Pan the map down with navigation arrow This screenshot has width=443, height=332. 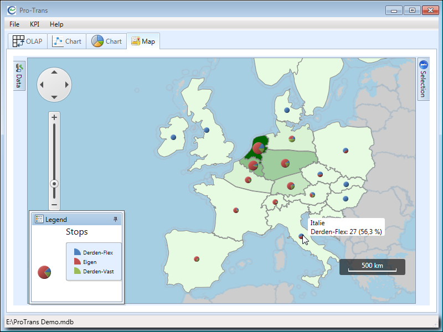tap(54, 97)
